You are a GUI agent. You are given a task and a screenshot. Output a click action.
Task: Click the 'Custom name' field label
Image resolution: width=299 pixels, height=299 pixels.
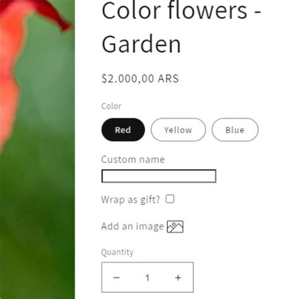point(133,160)
